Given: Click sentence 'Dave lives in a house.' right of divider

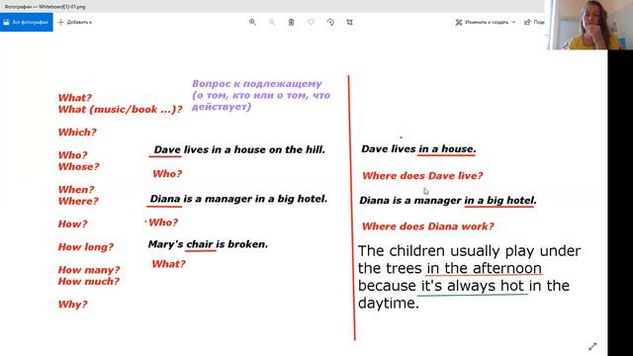Looking at the screenshot, I should pyautogui.click(x=418, y=149).
